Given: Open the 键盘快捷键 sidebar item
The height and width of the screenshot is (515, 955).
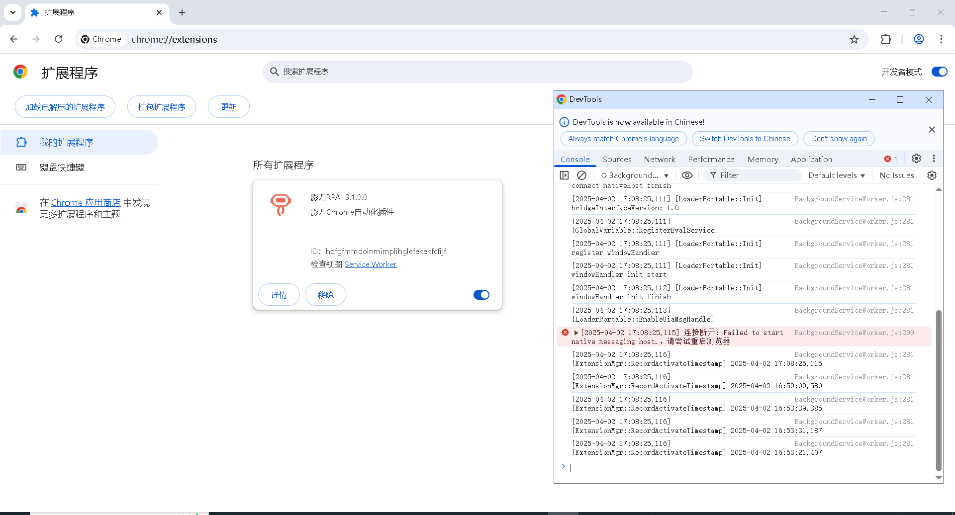Looking at the screenshot, I should click(x=62, y=168).
